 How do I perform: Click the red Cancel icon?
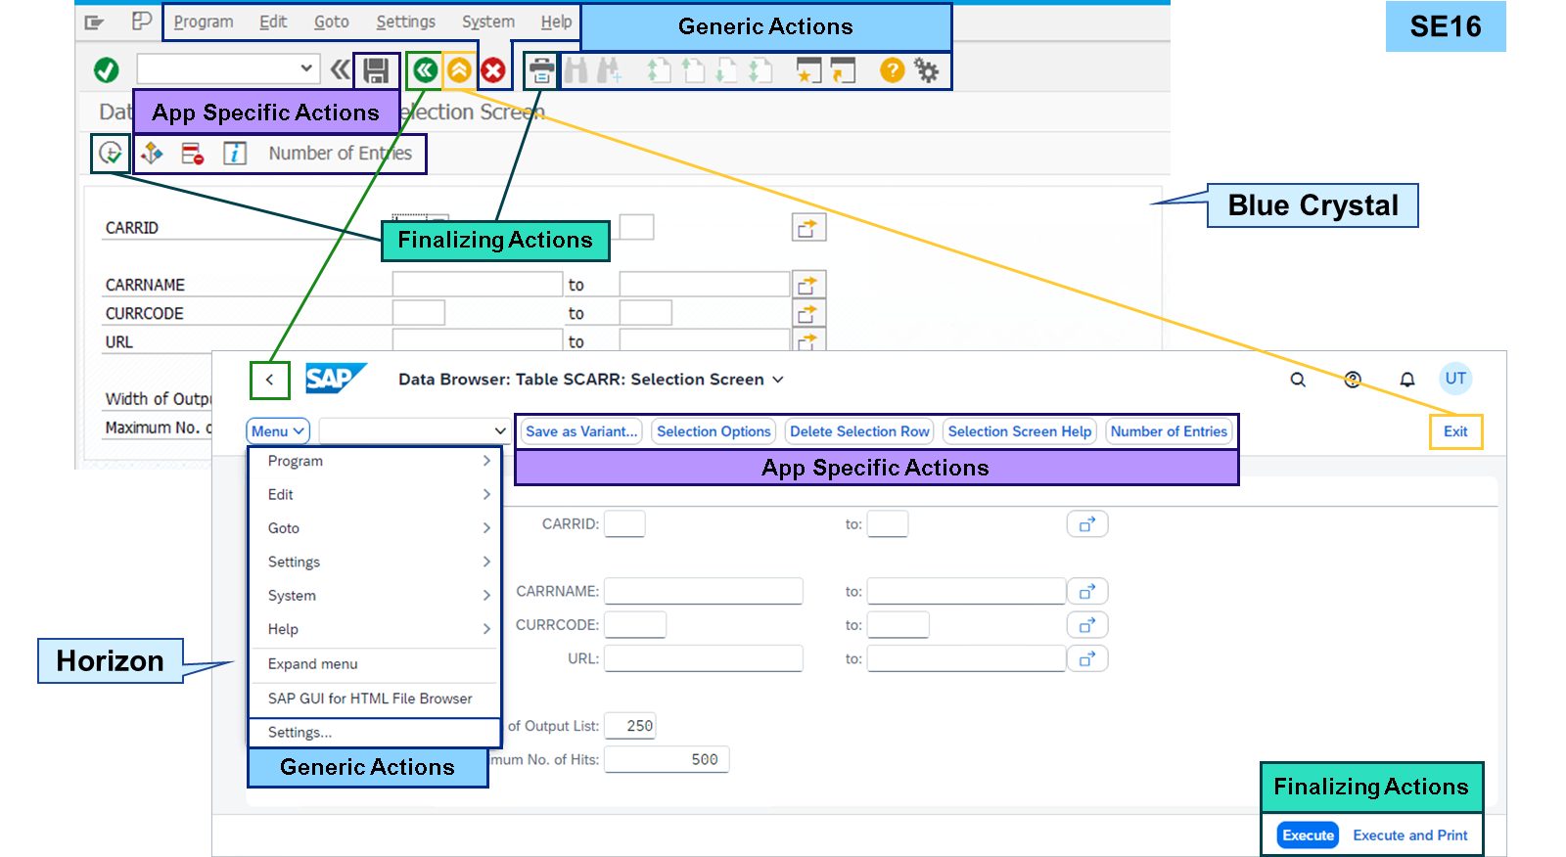click(x=493, y=70)
